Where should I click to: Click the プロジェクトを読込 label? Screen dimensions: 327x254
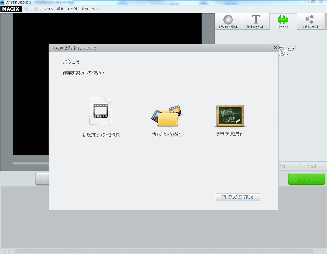(x=166, y=134)
